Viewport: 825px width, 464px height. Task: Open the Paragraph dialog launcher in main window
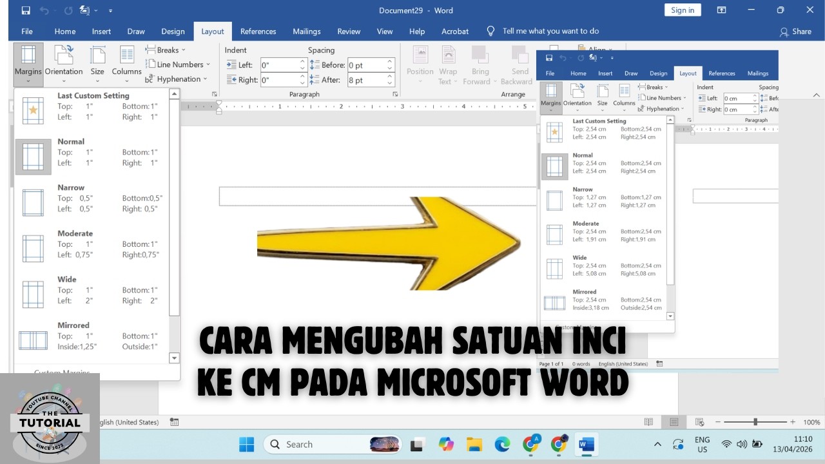(x=395, y=94)
